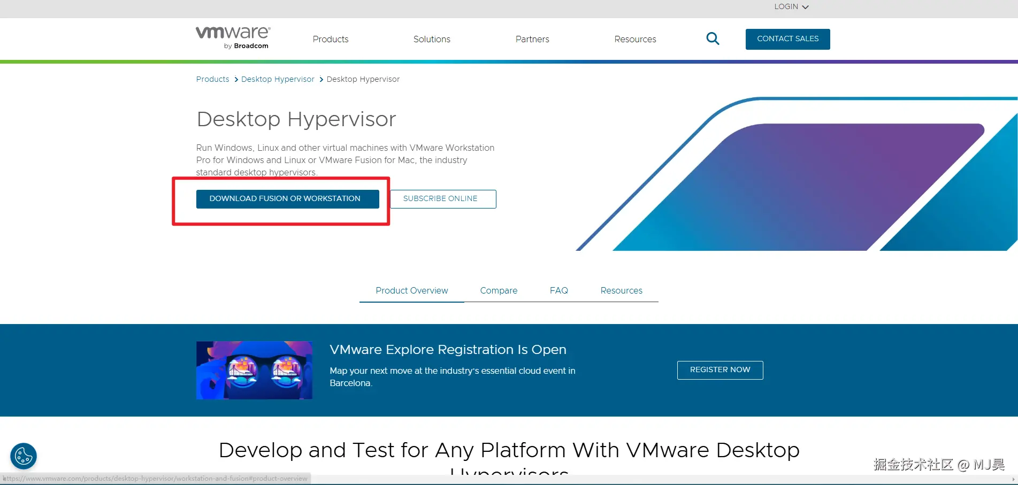The height and width of the screenshot is (485, 1018).
Task: Click 'VMware Explore Registration Is Open' heading
Action: 448,349
